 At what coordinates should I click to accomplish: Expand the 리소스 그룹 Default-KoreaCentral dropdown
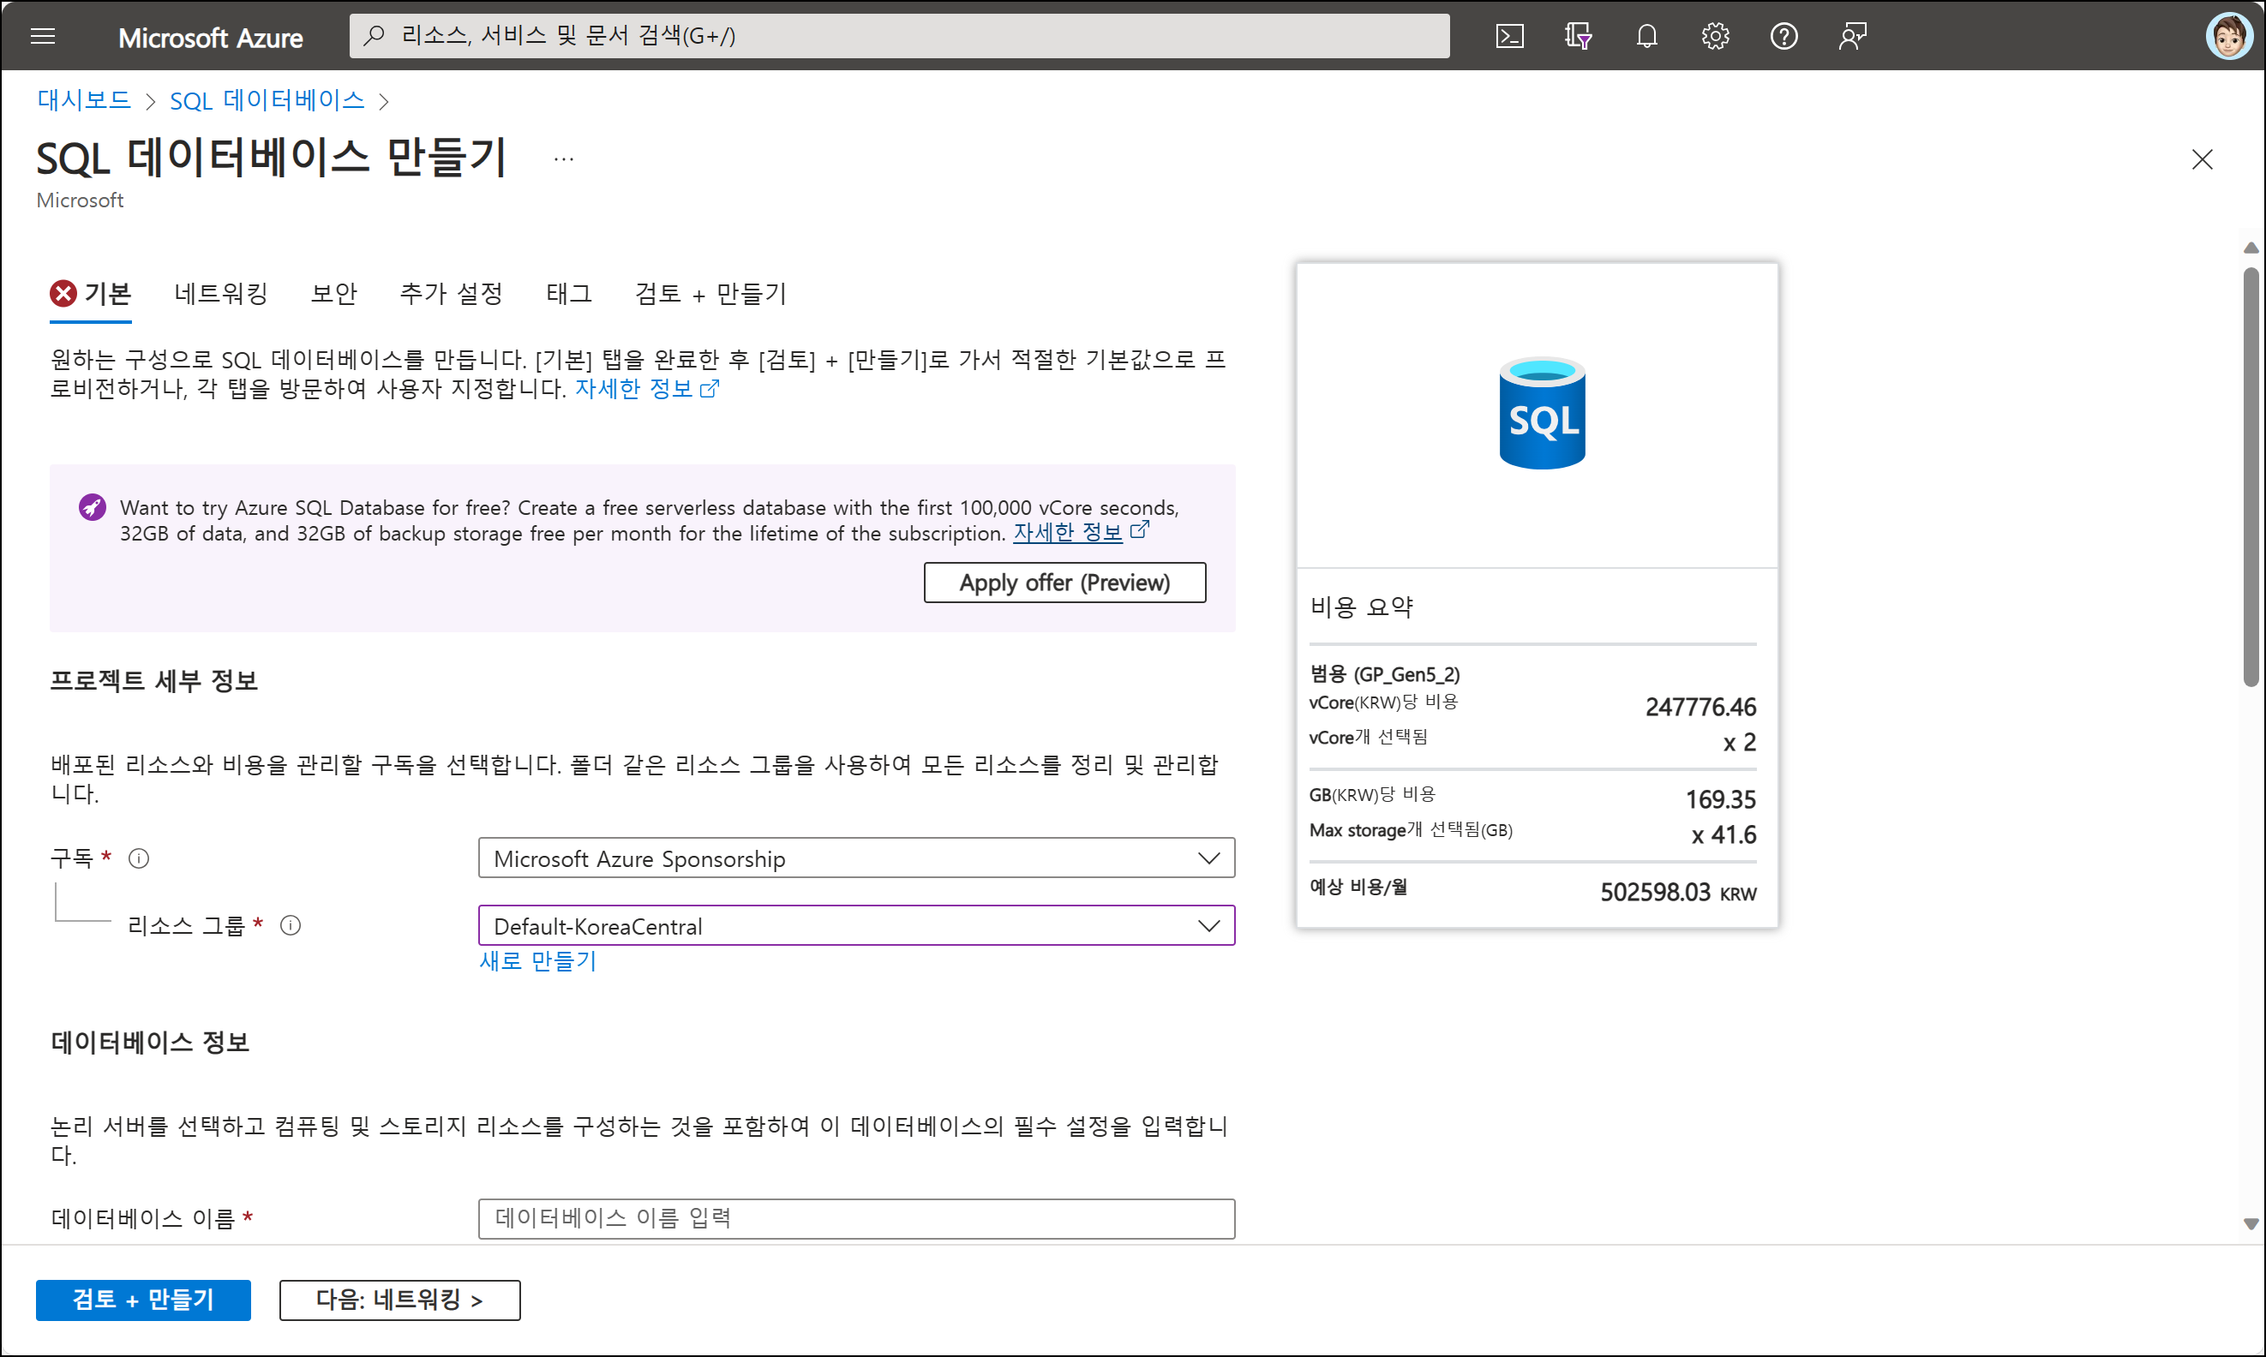[855, 925]
